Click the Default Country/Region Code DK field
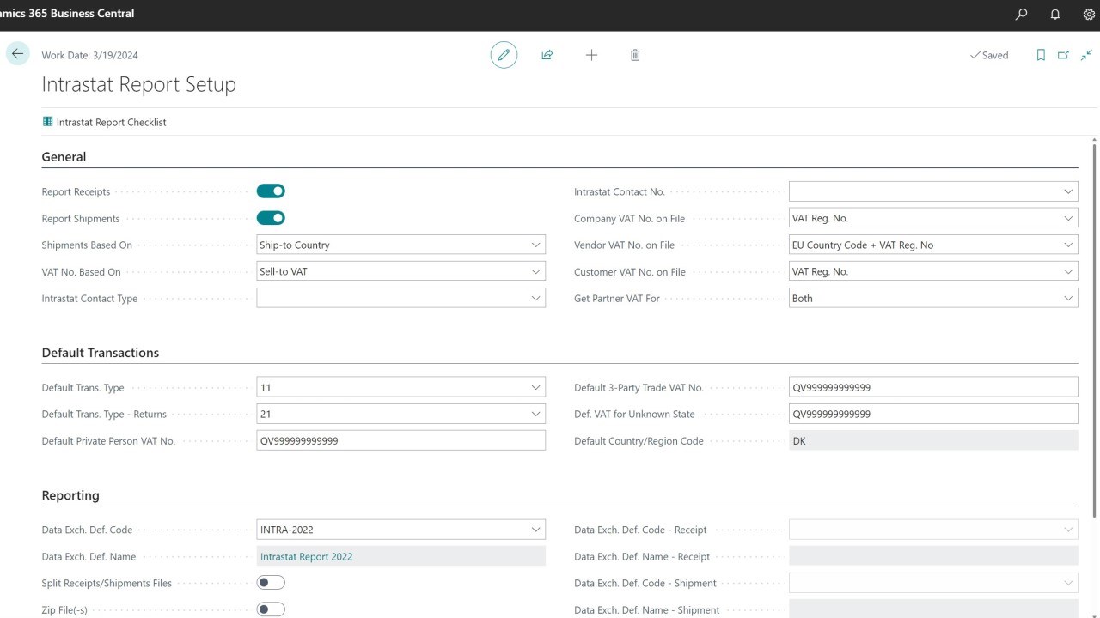Viewport: 1100px width, 618px height. (933, 440)
